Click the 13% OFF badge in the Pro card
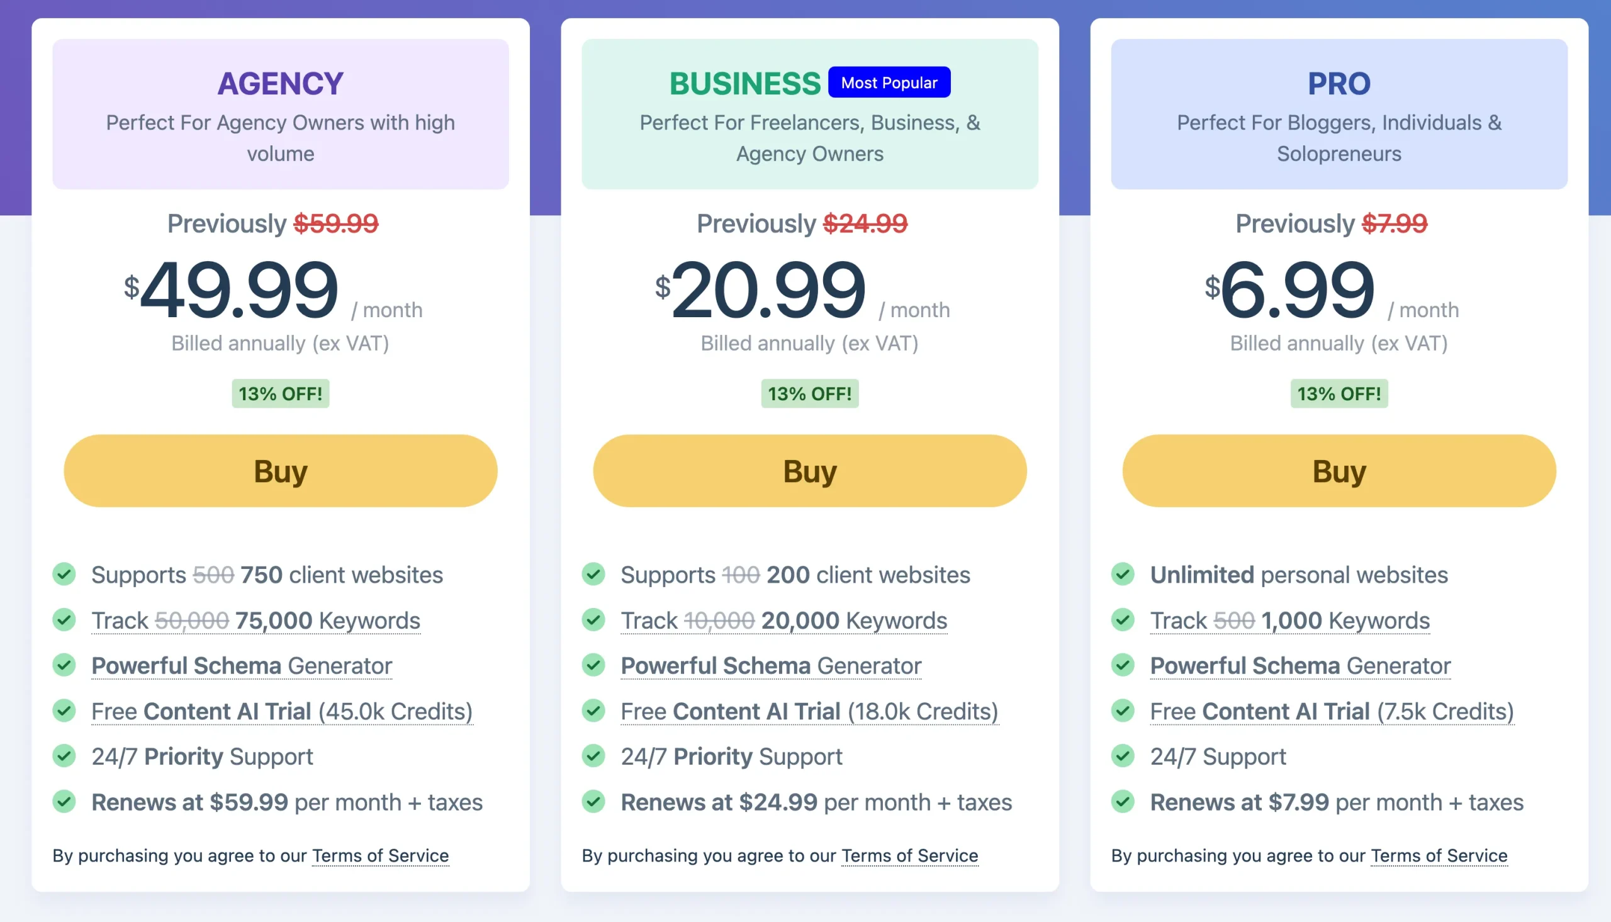This screenshot has width=1611, height=922. click(1338, 393)
